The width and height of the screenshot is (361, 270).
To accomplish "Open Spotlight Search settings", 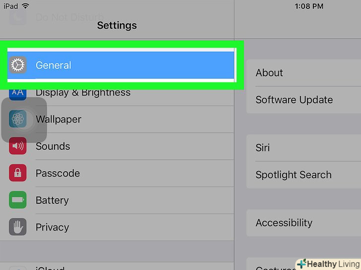I will (x=294, y=175).
